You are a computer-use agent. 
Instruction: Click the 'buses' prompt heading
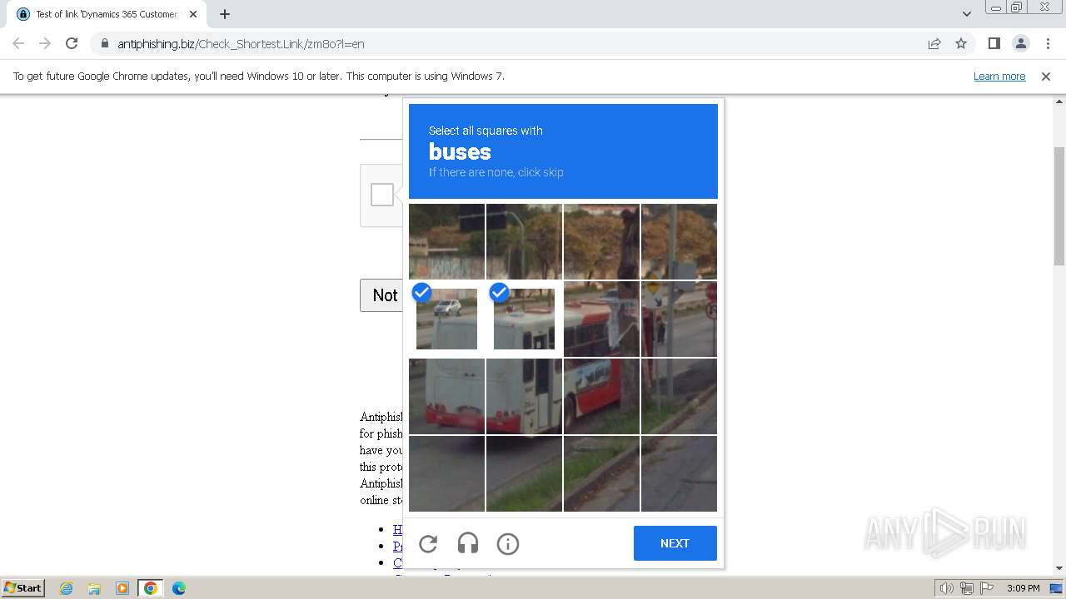460,151
